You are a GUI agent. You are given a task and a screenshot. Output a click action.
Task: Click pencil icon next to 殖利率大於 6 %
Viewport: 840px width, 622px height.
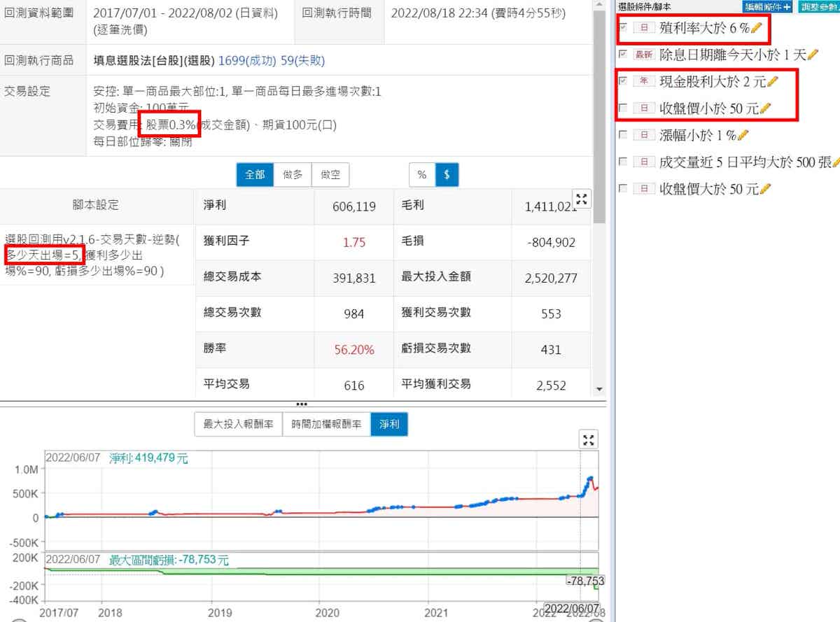(755, 28)
